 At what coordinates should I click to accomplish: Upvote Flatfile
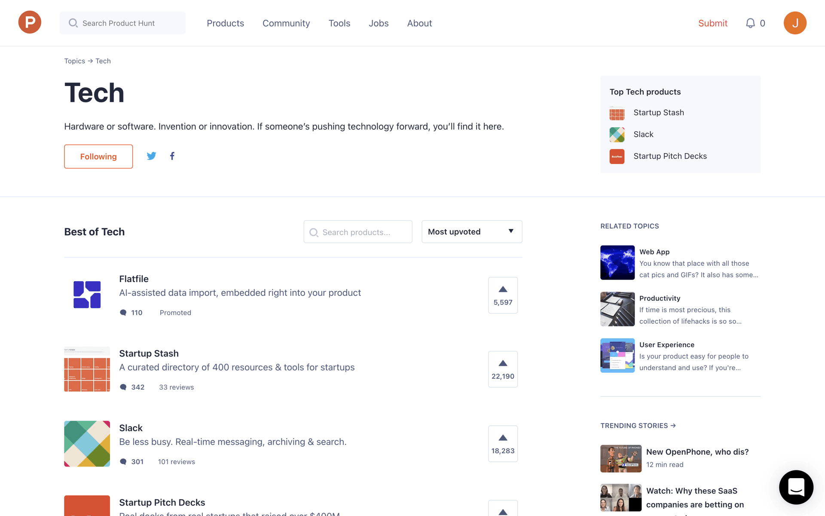tap(503, 295)
